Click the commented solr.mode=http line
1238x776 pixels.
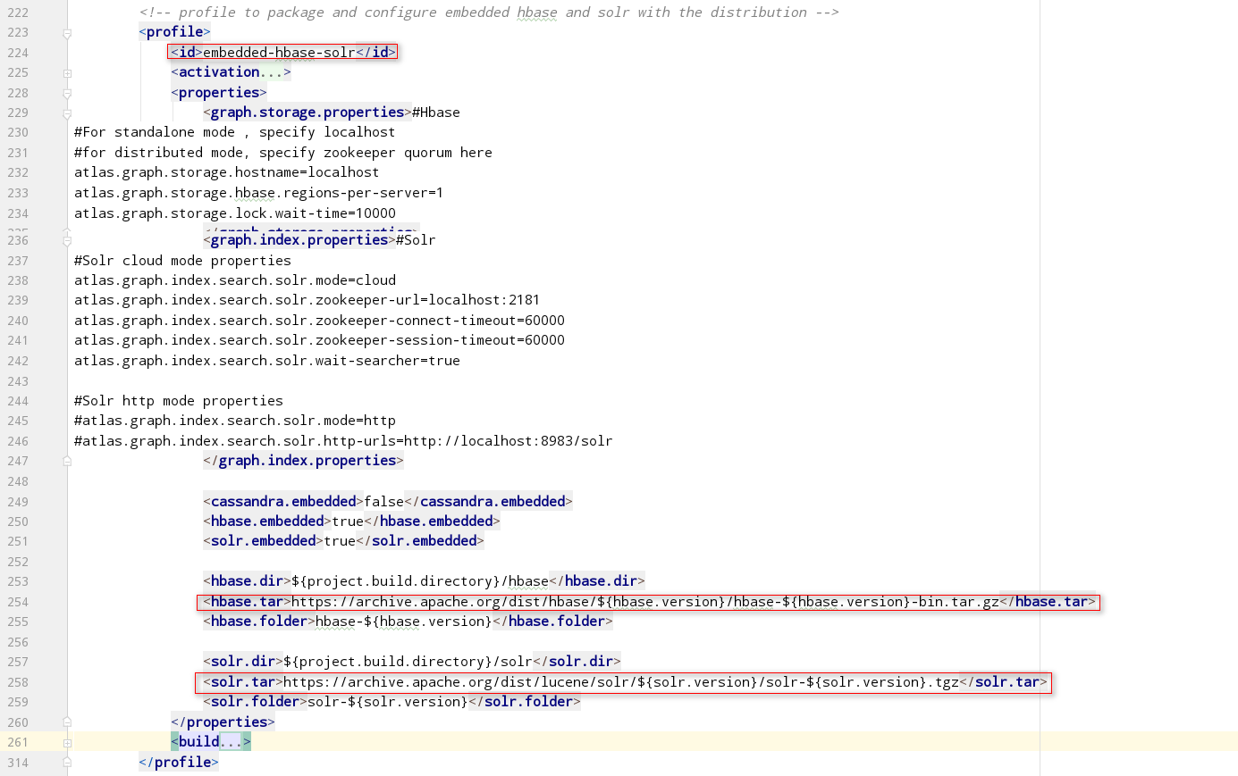coord(235,421)
